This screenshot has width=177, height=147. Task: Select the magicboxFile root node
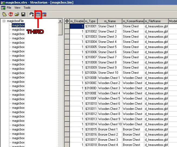[x=15, y=21]
